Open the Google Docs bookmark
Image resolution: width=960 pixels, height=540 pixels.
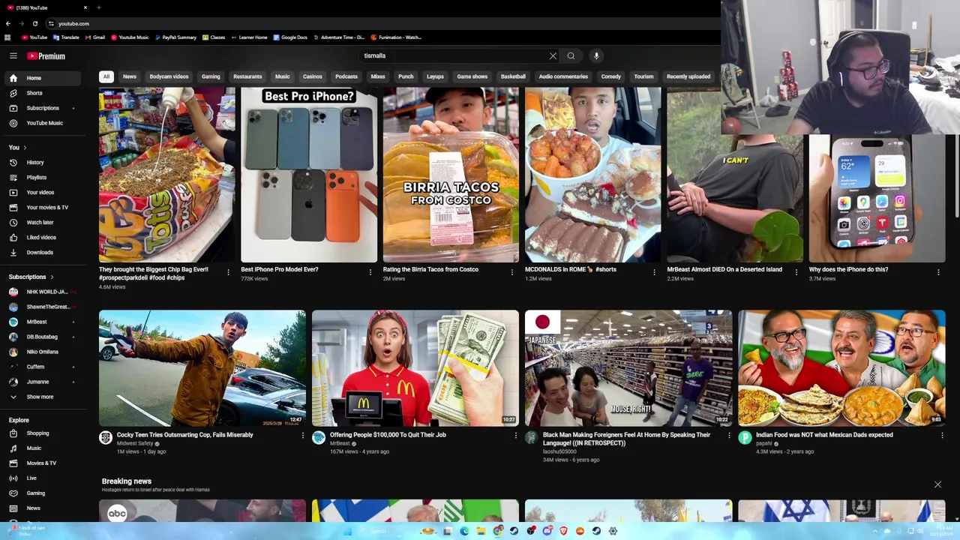290,37
